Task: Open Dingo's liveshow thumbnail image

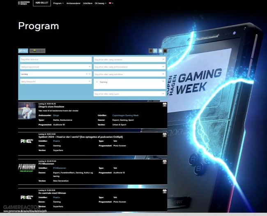Action: [27, 111]
